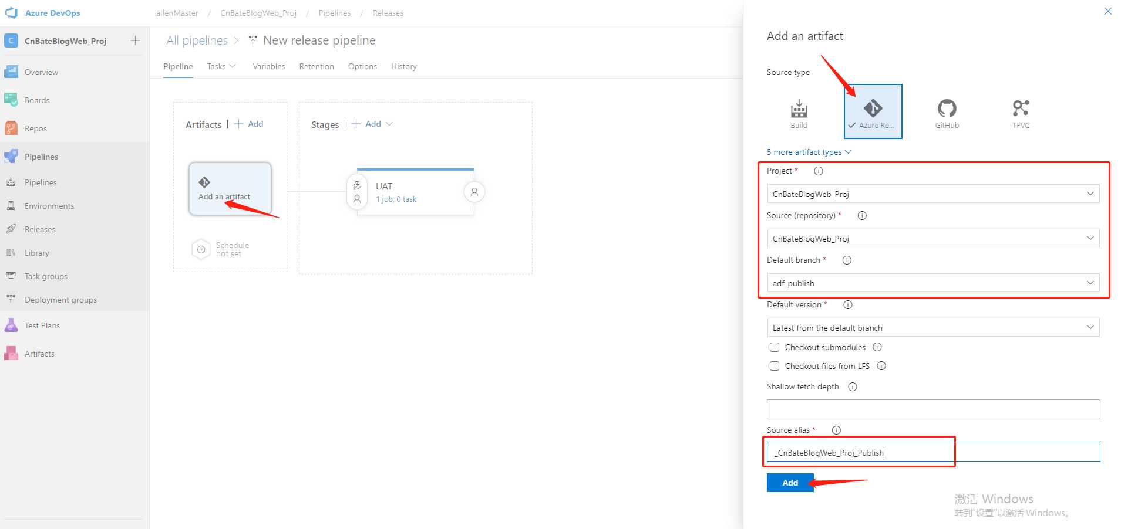The width and height of the screenshot is (1121, 529).
Task: Open the Boards sidebar icon
Action: 11,100
